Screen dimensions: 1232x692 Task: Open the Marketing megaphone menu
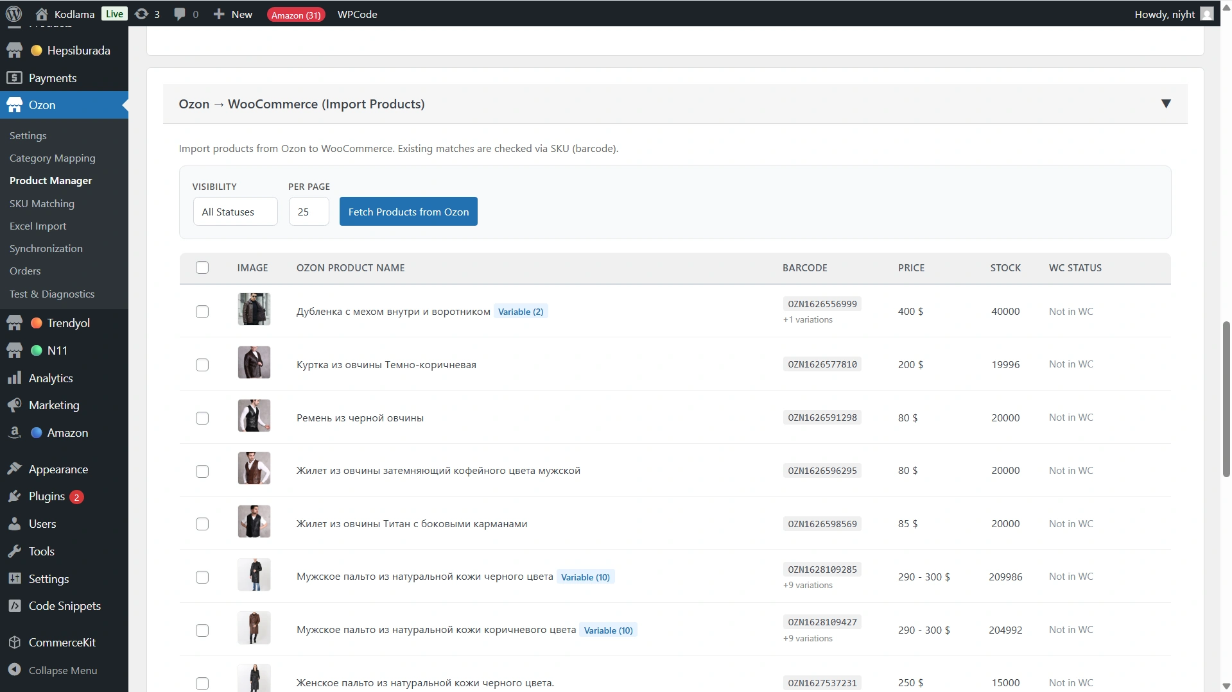pyautogui.click(x=54, y=405)
